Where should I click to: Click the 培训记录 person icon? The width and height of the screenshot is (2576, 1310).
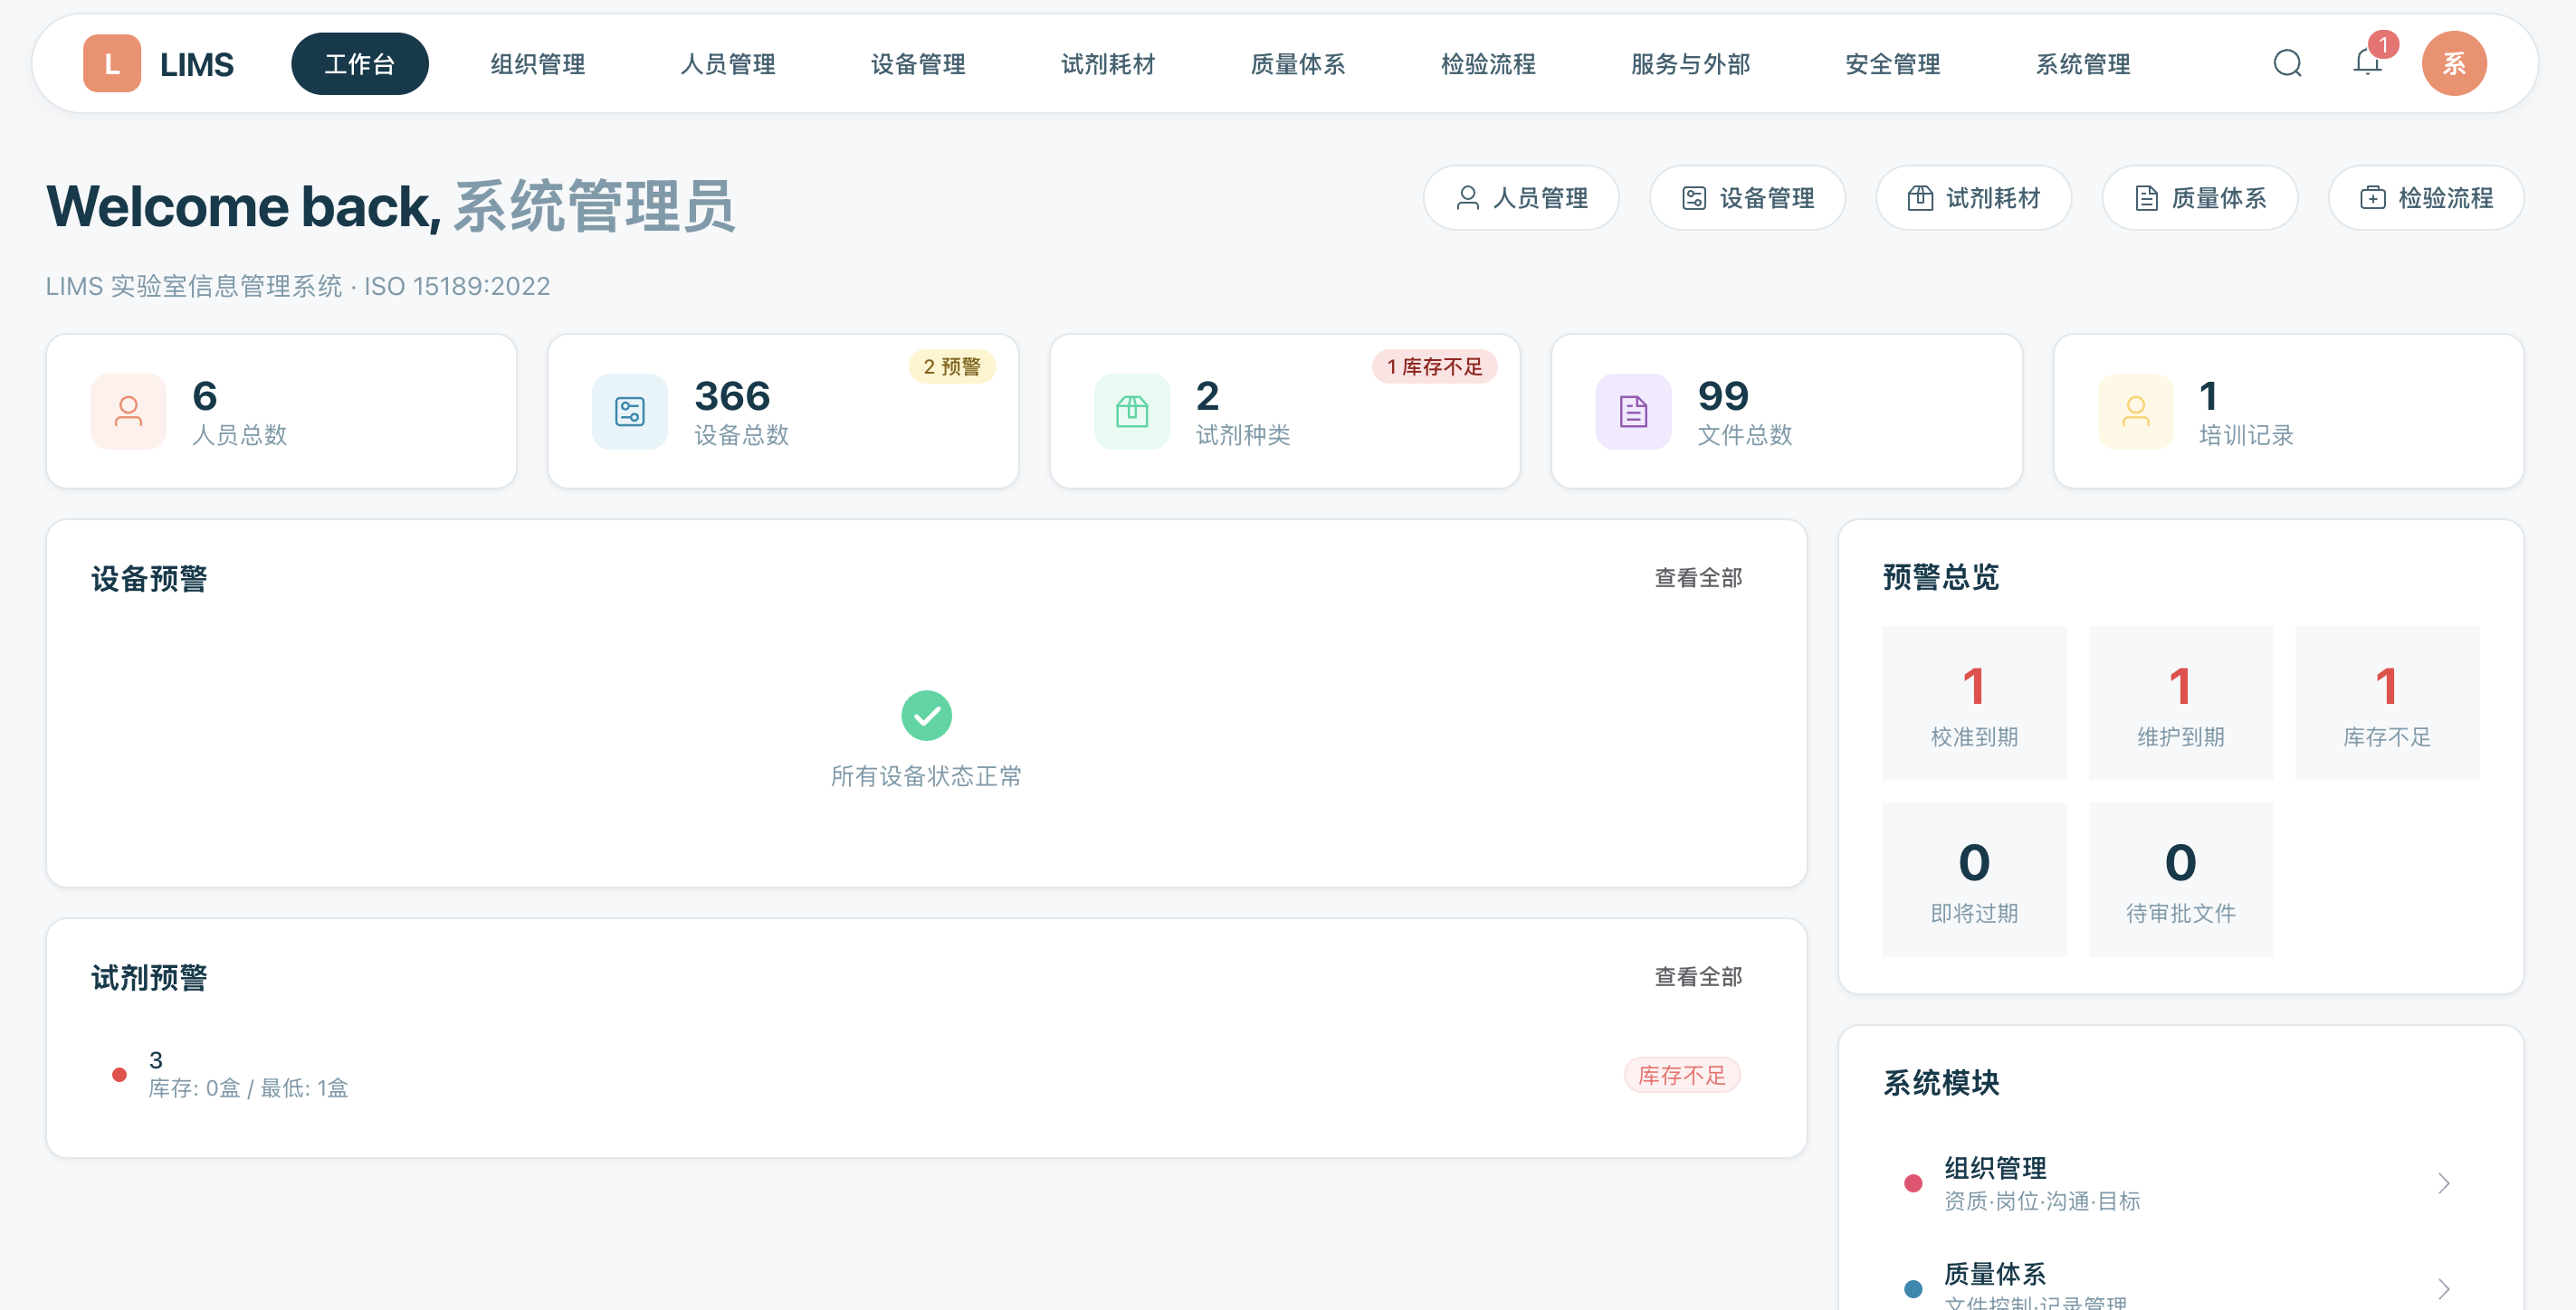click(x=2136, y=411)
